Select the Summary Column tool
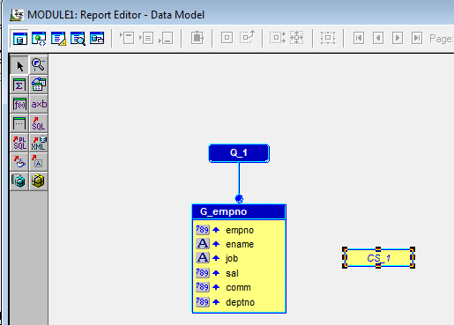This screenshot has height=325, width=454. (19, 85)
